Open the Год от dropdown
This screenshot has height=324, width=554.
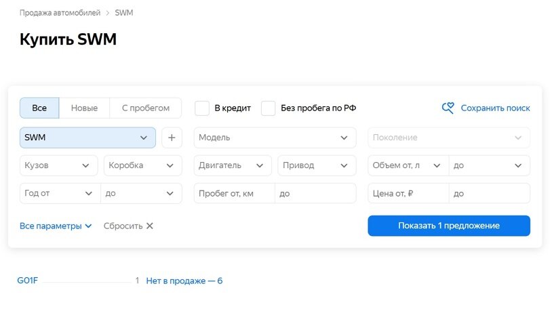coord(60,193)
